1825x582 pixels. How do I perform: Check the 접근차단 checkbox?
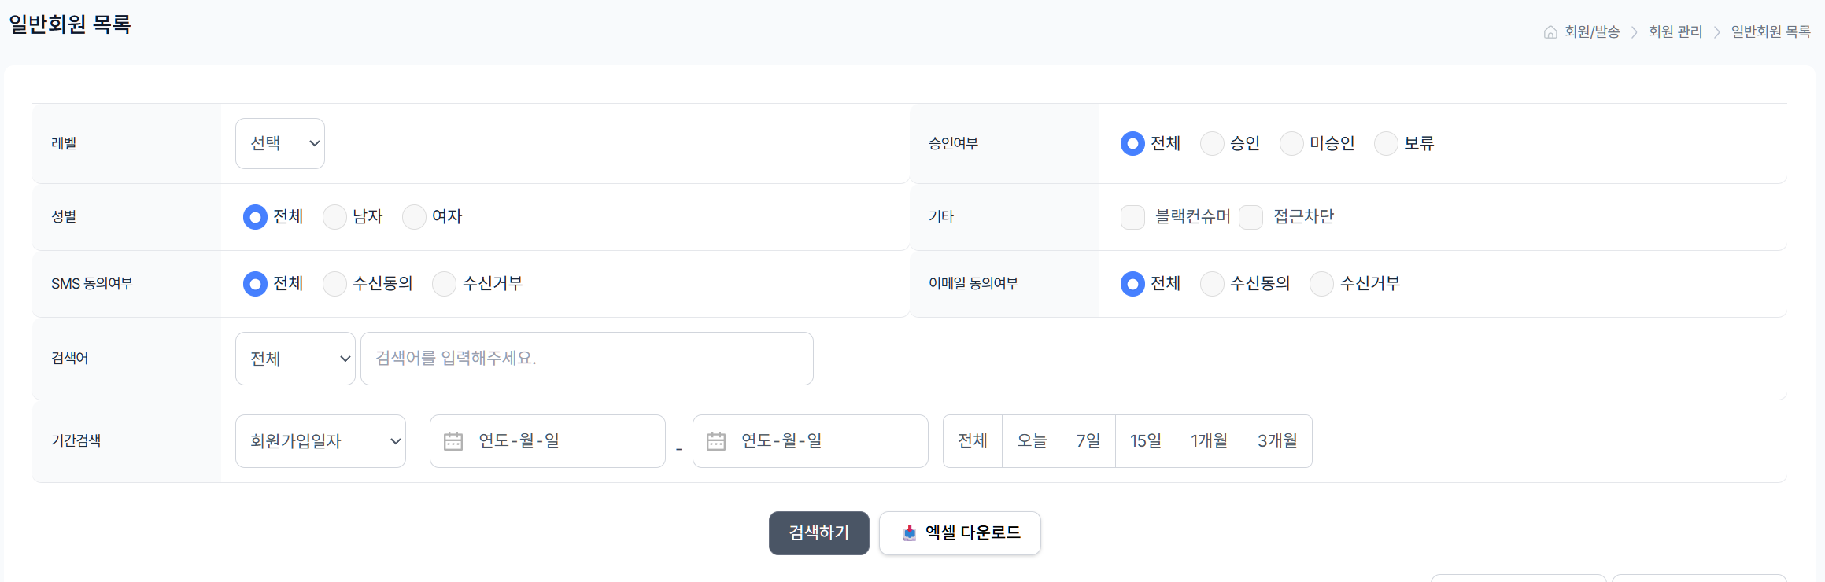pos(1251,217)
